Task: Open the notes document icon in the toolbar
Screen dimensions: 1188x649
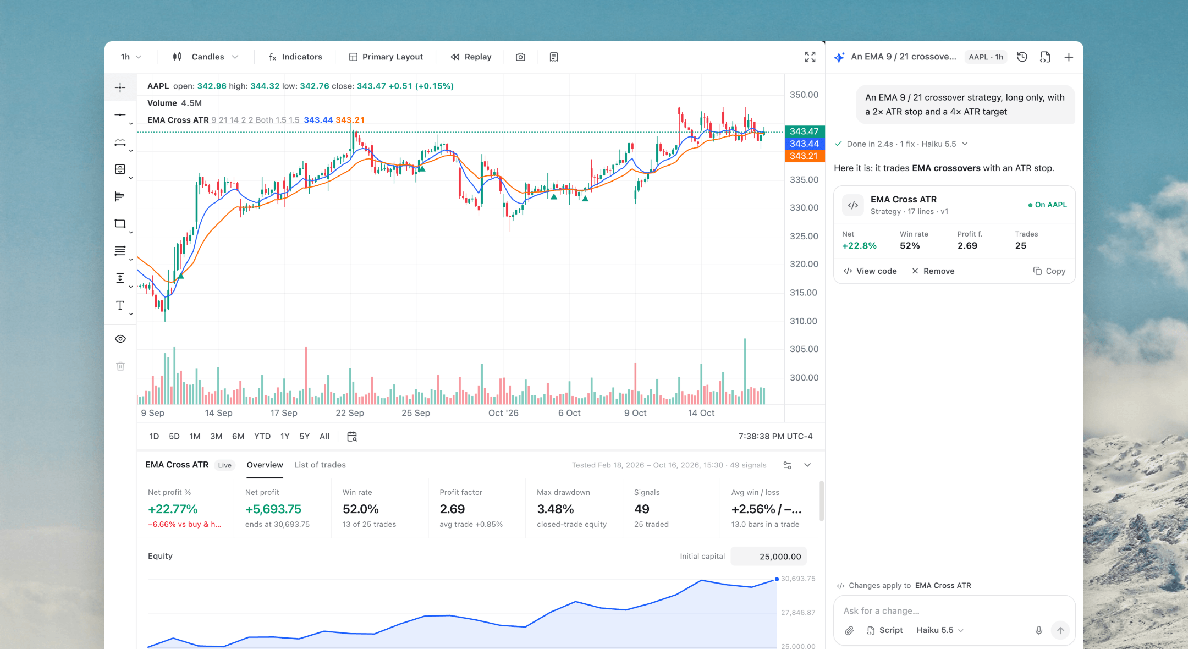Action: [x=554, y=57]
